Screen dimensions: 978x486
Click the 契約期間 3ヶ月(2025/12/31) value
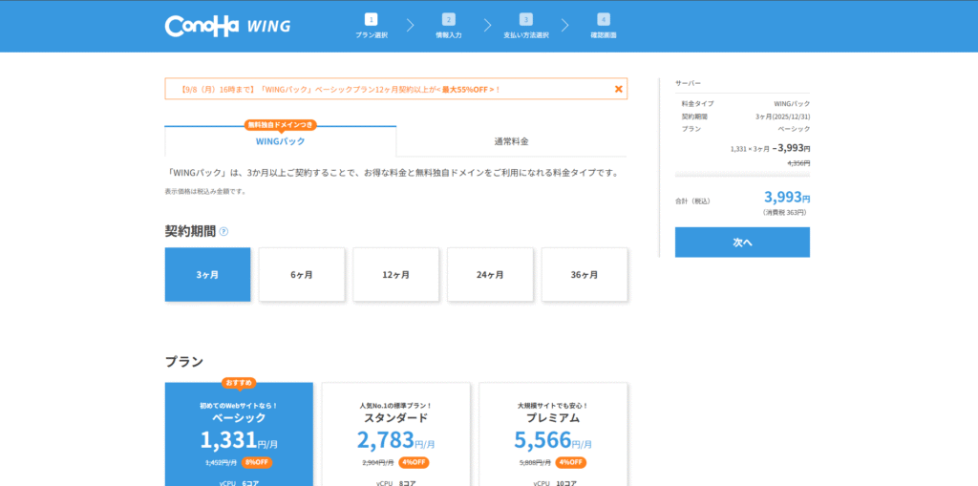point(783,116)
